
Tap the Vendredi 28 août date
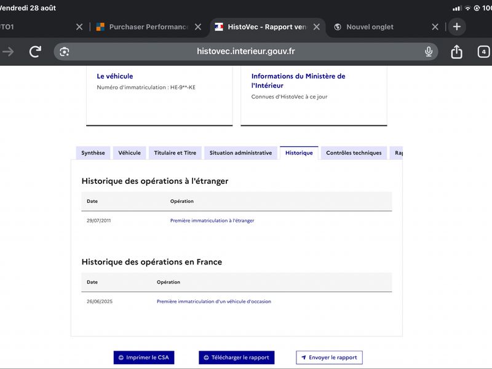28,8
